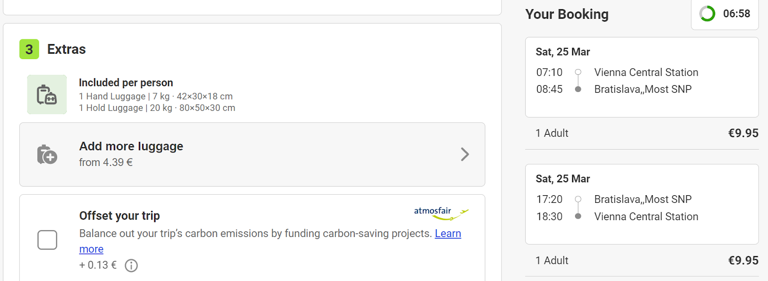Click the Your Booking heading
Image resolution: width=768 pixels, height=281 pixels.
point(567,14)
